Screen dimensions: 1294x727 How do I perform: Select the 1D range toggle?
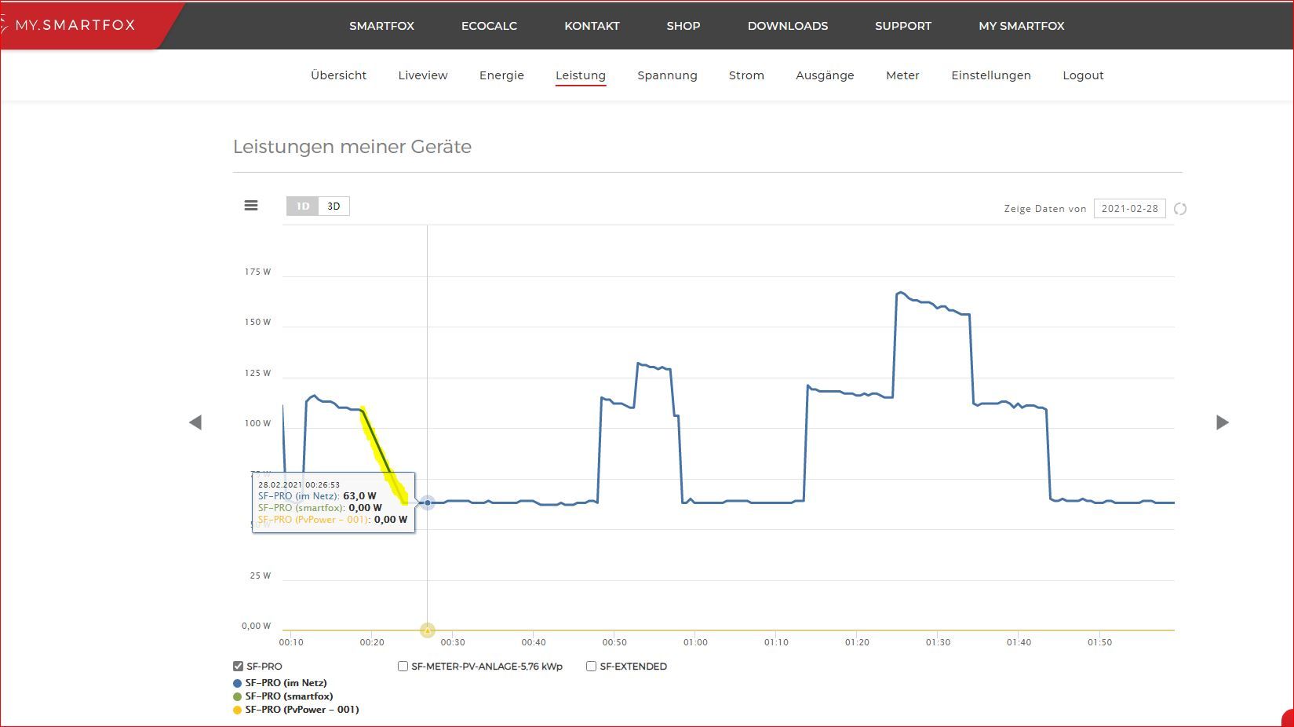tap(303, 206)
